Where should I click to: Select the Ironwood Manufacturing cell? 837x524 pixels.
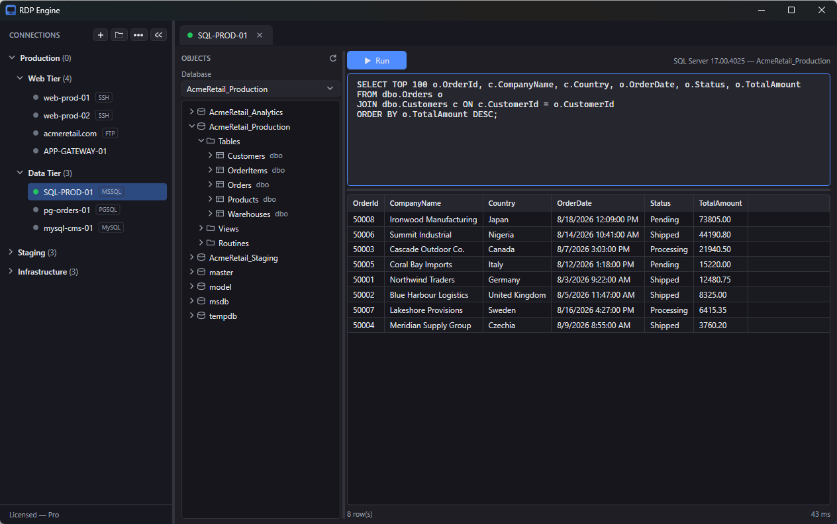pyautogui.click(x=433, y=219)
